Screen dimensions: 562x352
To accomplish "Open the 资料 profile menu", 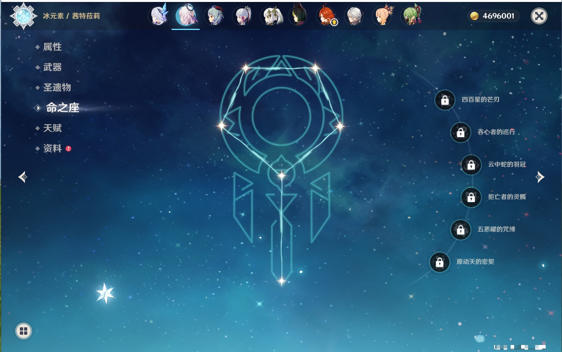I will pos(52,148).
